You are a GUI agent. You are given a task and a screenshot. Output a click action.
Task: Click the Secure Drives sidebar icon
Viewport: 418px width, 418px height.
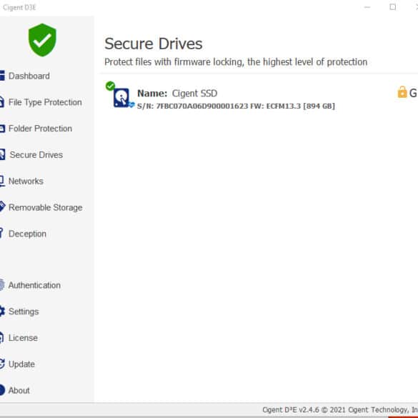coord(2,154)
